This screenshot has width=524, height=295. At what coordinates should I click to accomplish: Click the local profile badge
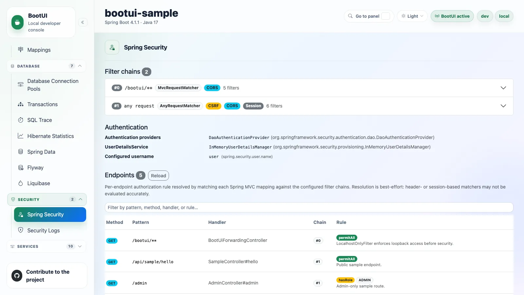tap(504, 16)
